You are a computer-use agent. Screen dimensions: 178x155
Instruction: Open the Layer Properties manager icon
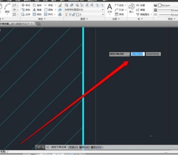tap(67, 5)
